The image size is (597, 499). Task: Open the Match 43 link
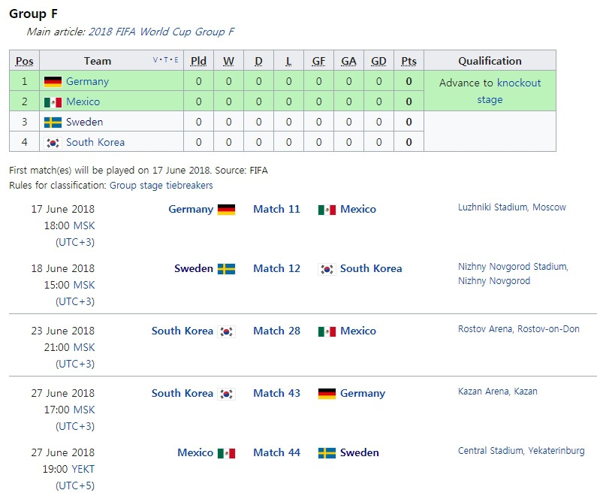(276, 393)
